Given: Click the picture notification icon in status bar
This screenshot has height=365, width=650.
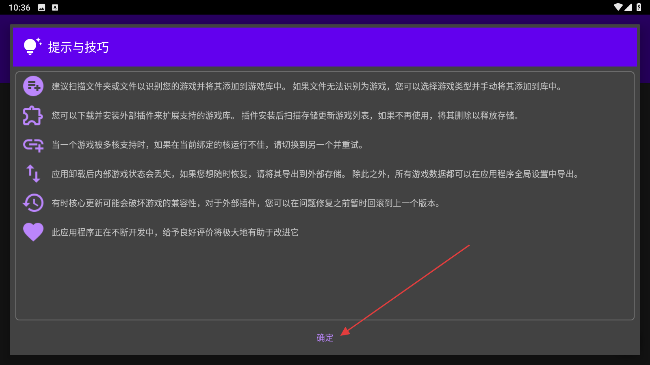Looking at the screenshot, I should tap(42, 6).
